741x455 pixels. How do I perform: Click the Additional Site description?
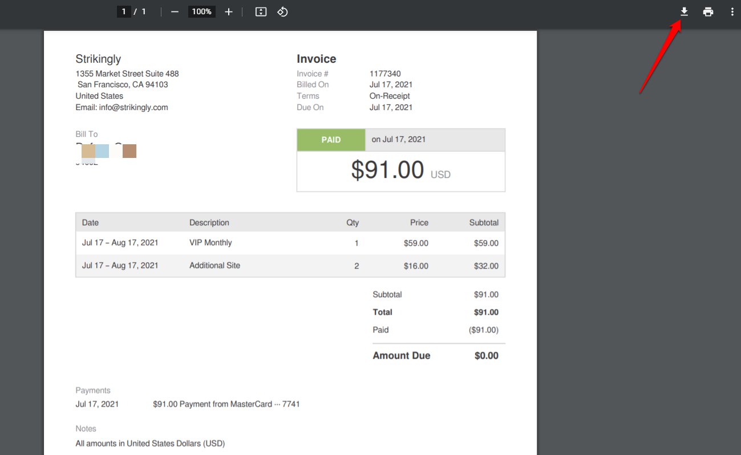215,265
